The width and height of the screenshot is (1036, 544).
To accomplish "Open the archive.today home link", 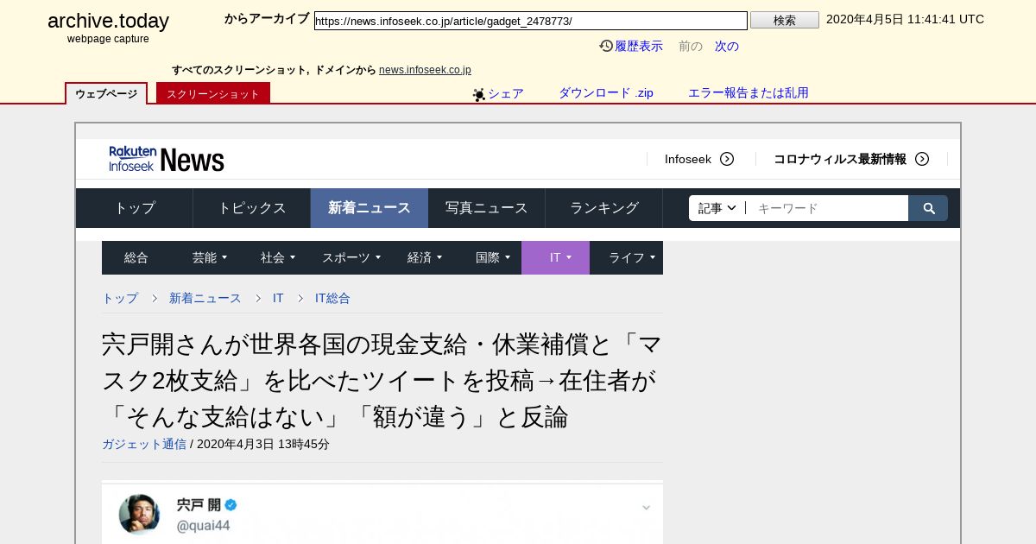I will 108,21.
